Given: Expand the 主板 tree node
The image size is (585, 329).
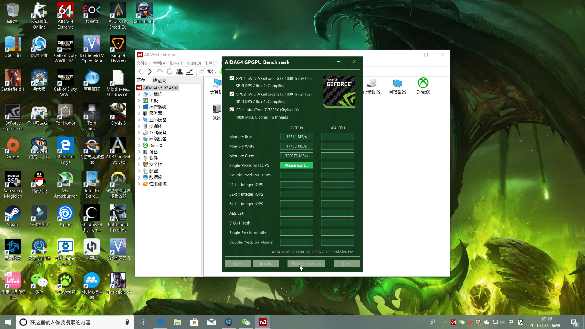Looking at the screenshot, I should coord(139,101).
